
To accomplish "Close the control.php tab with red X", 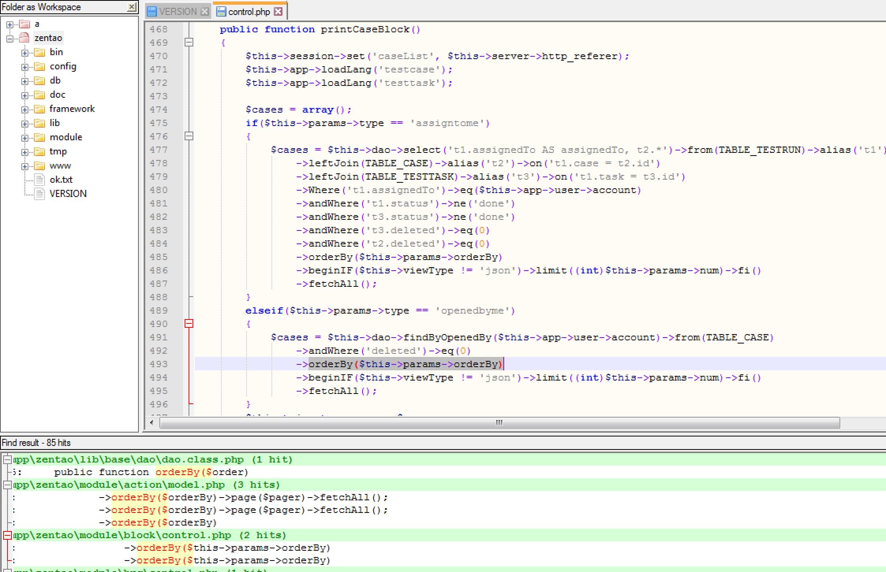I will [x=278, y=11].
